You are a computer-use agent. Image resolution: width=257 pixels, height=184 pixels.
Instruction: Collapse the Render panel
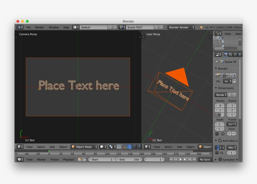click(x=216, y=69)
